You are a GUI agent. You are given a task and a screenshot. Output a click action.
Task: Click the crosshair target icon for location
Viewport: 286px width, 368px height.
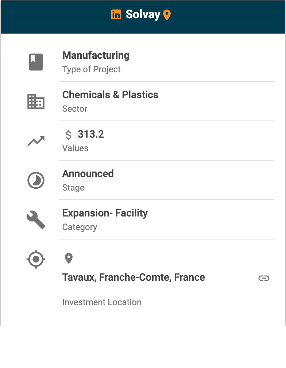tap(36, 260)
